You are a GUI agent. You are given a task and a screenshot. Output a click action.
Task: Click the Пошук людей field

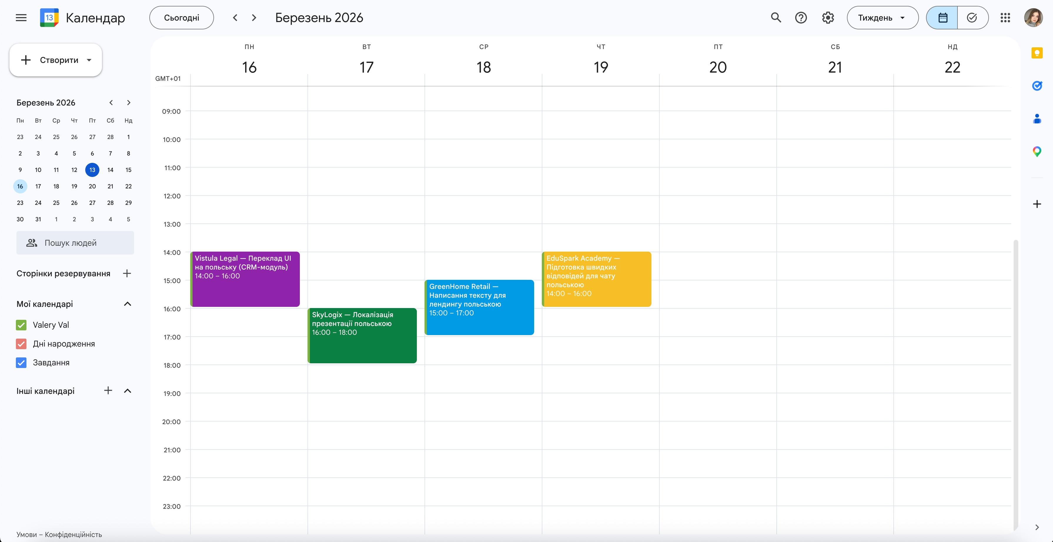(x=75, y=242)
